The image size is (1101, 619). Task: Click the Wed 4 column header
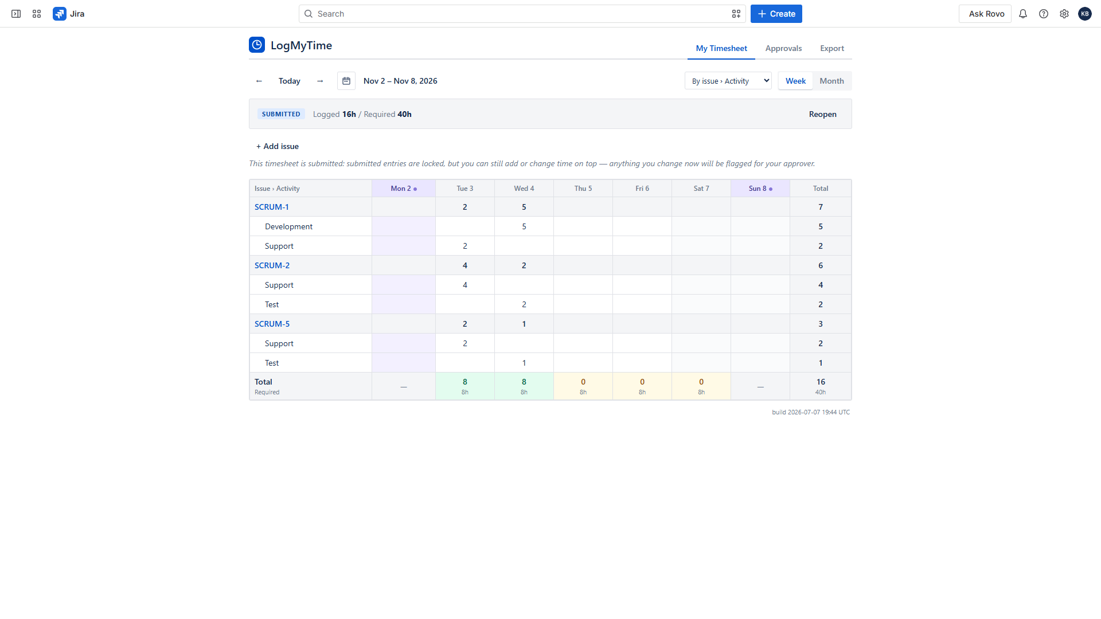click(524, 189)
